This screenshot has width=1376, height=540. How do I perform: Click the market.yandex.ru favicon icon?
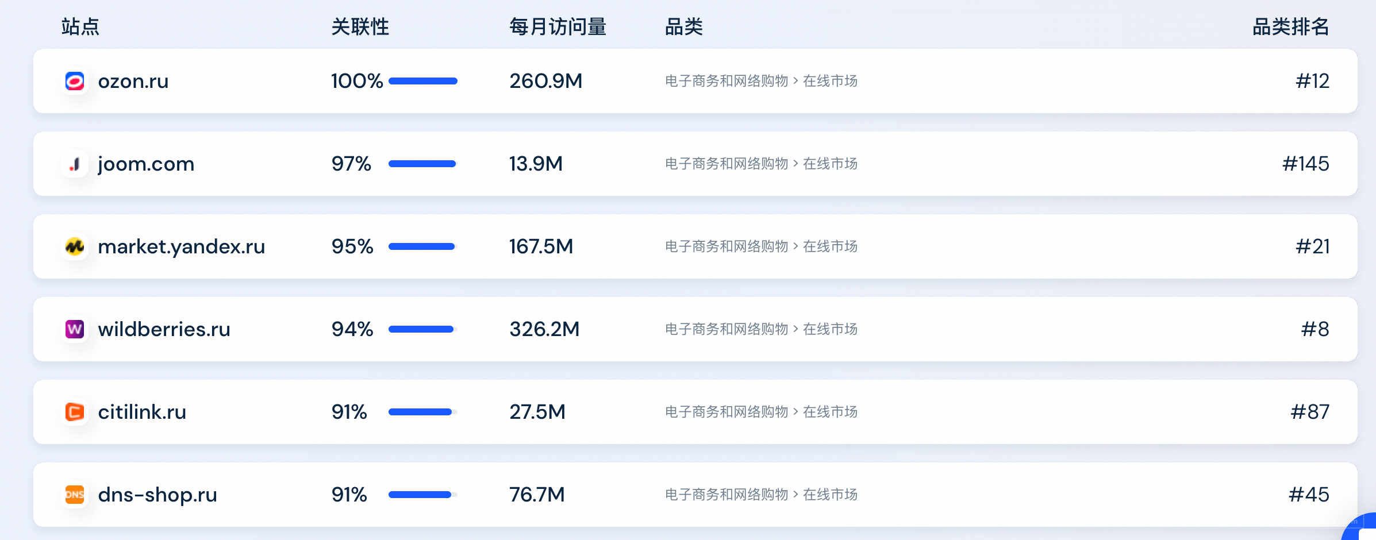click(x=75, y=246)
